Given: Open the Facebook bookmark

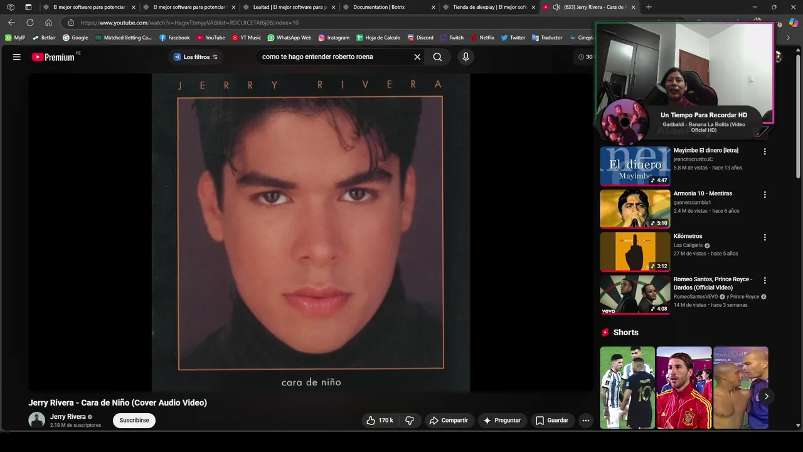Looking at the screenshot, I should [x=174, y=38].
